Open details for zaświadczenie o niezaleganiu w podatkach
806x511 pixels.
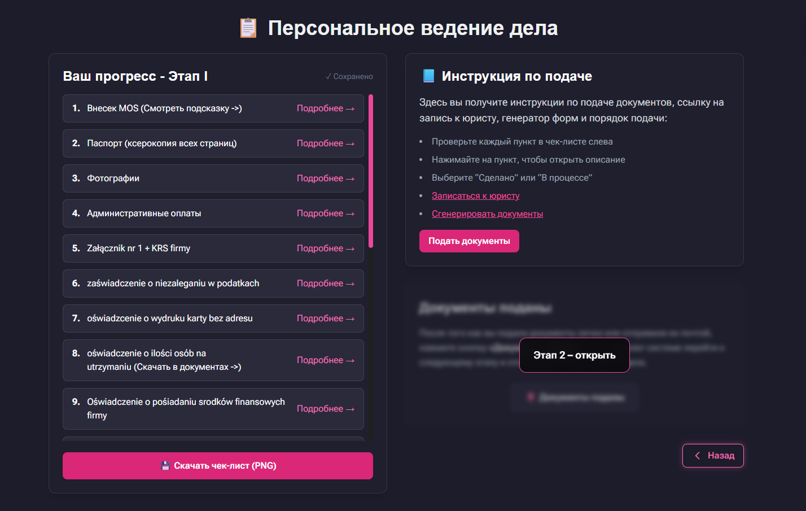pos(326,283)
